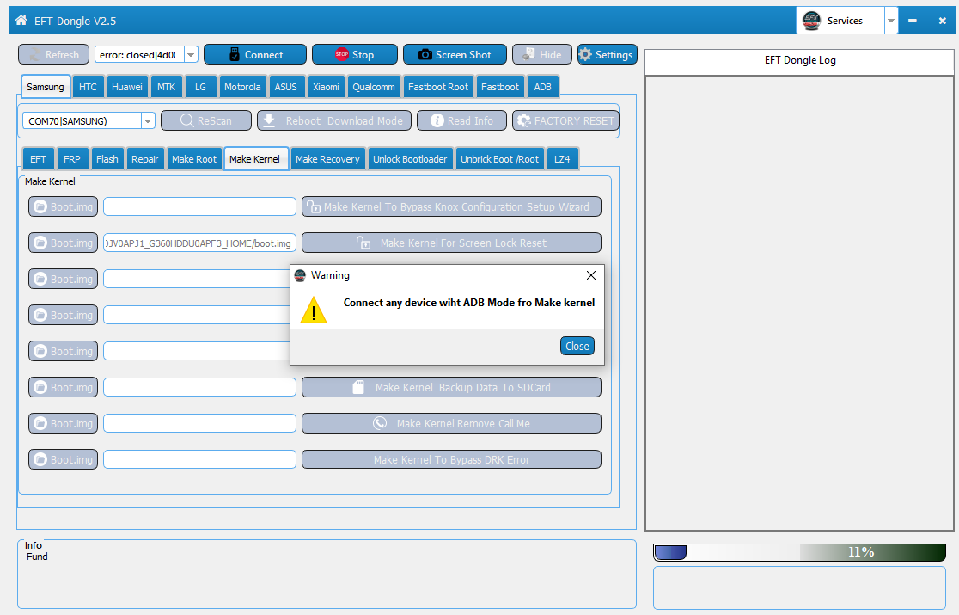This screenshot has height=615, width=959.
Task: Open the EFT sub-tab
Action: point(38,159)
